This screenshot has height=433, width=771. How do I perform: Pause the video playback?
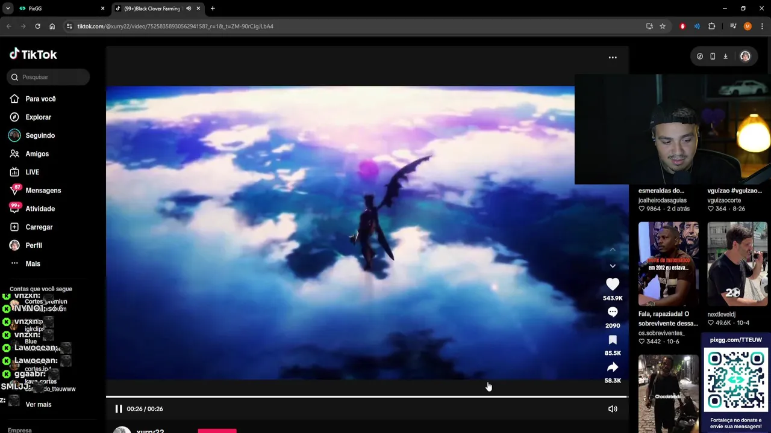[119, 409]
